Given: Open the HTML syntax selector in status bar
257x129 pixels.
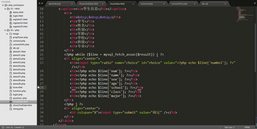Looking at the screenshot, I should [x=247, y=127].
